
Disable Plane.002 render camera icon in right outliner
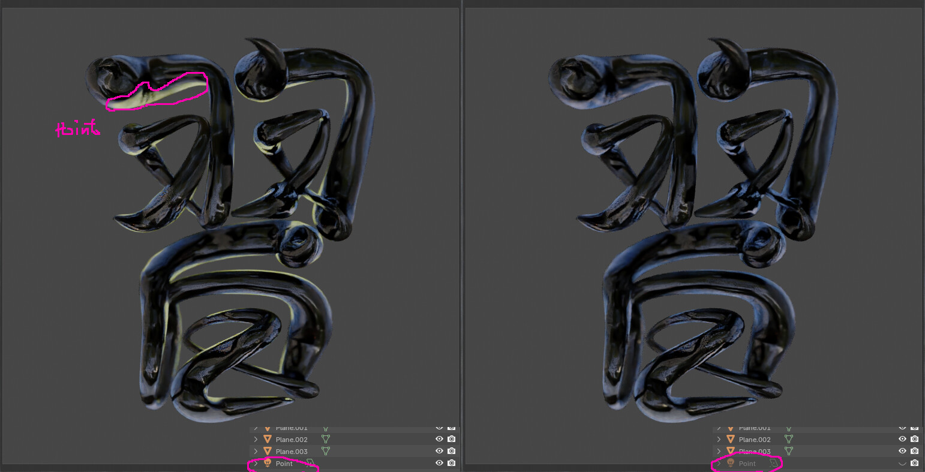[x=915, y=440]
